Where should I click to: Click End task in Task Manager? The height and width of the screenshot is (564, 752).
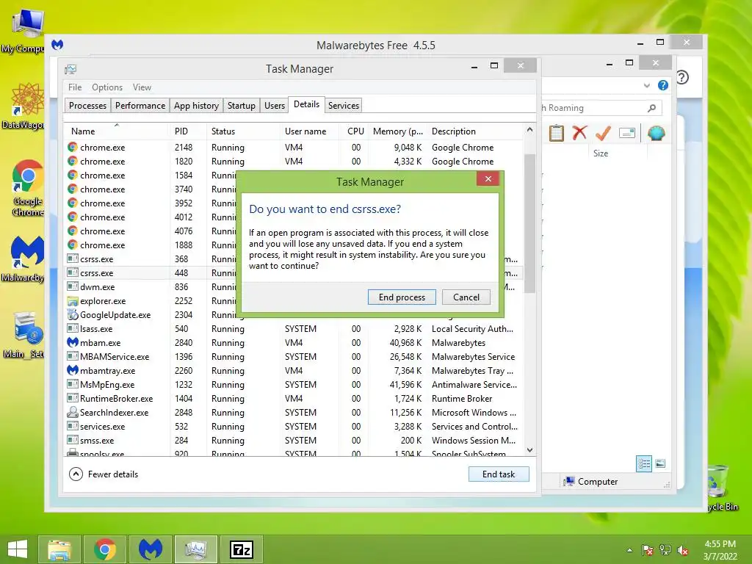[x=499, y=474]
